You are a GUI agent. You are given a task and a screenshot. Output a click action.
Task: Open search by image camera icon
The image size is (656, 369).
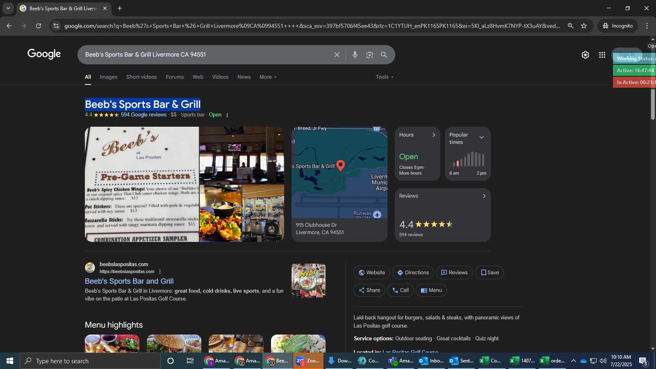(x=370, y=55)
